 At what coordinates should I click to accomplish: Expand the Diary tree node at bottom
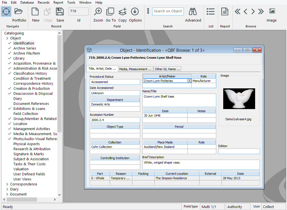[7, 189]
